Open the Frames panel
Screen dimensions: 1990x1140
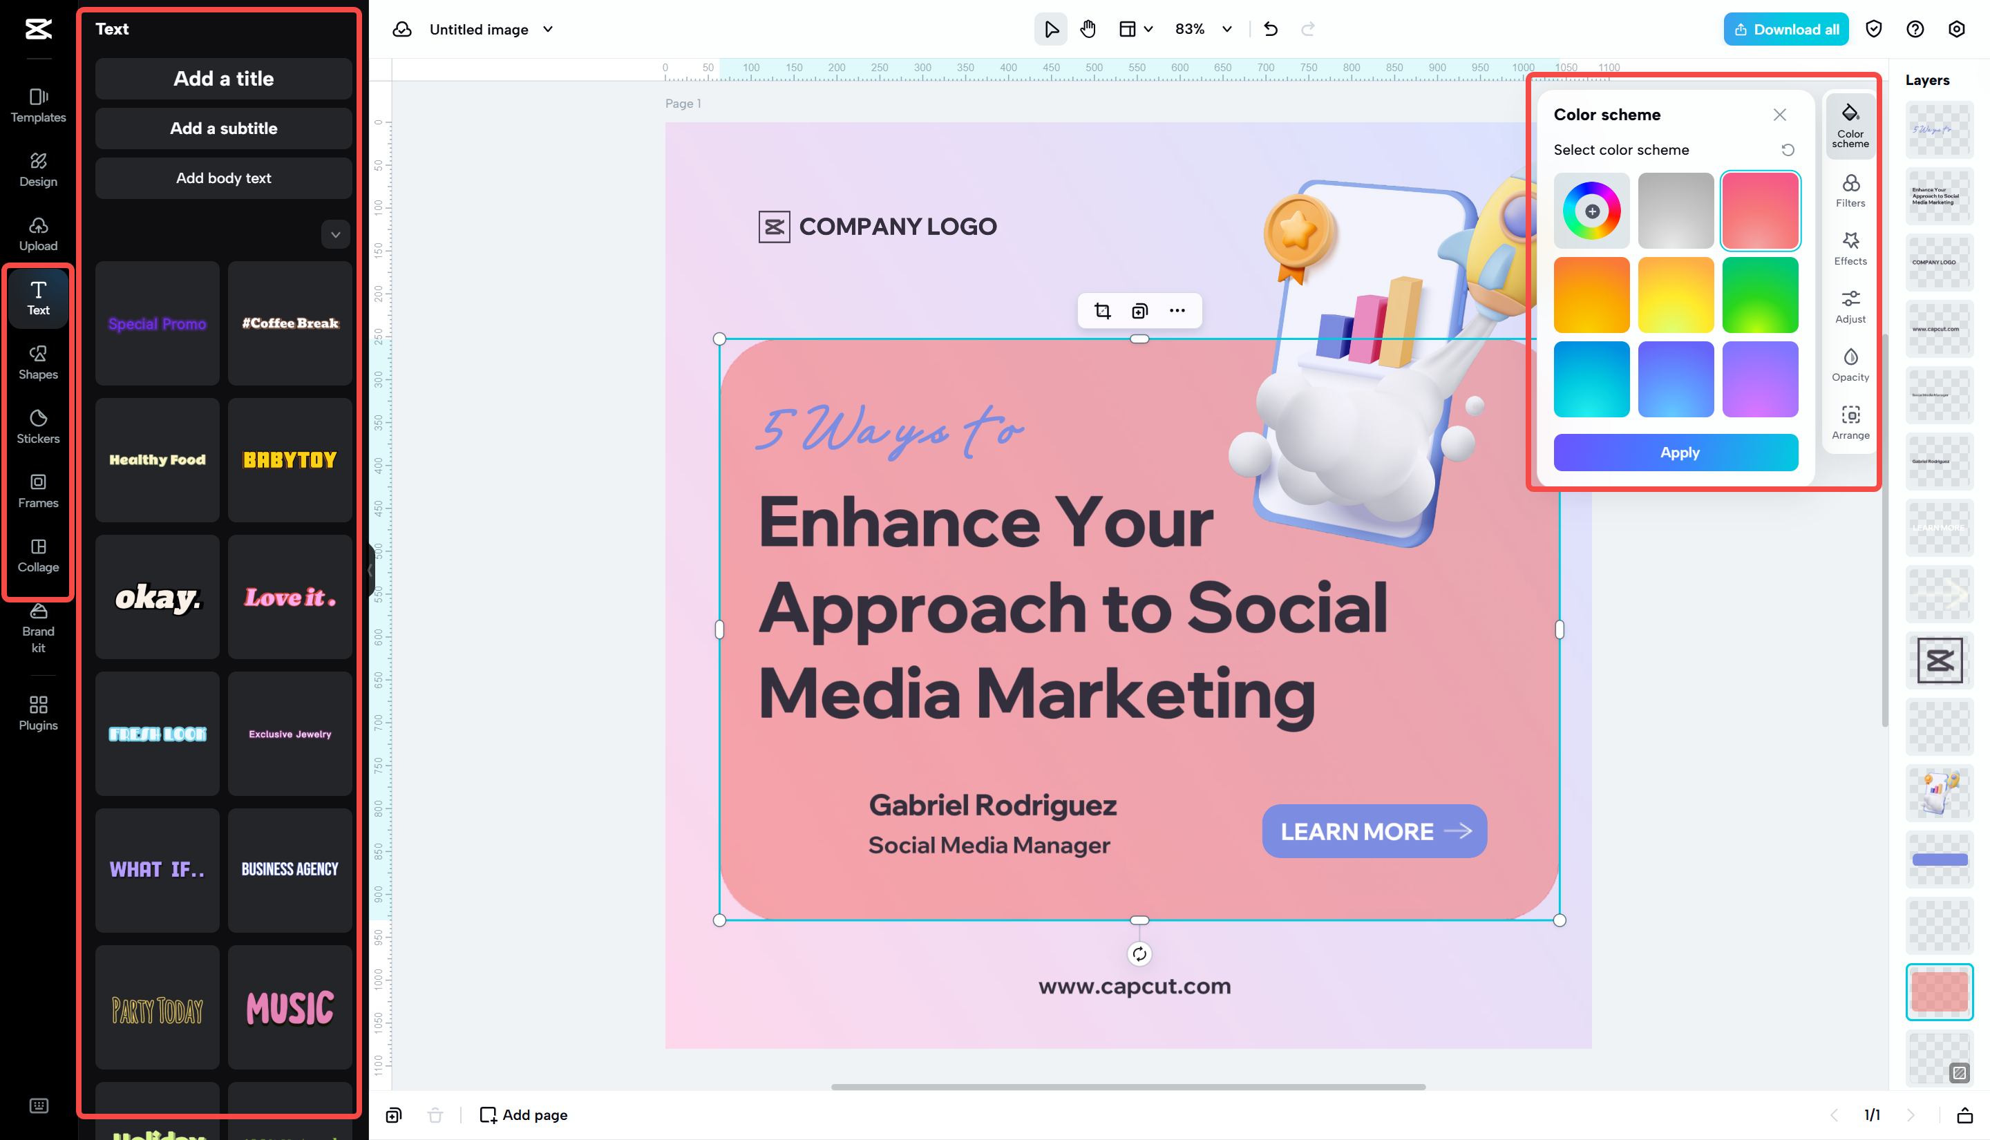click(x=37, y=491)
